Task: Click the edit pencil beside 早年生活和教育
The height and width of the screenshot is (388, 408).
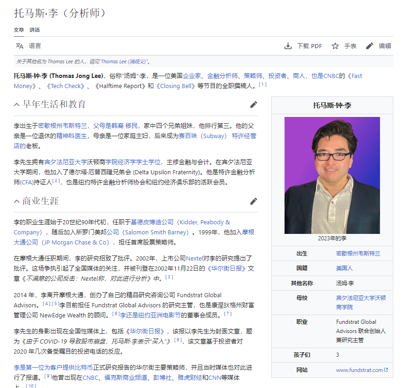Action: tap(254, 105)
